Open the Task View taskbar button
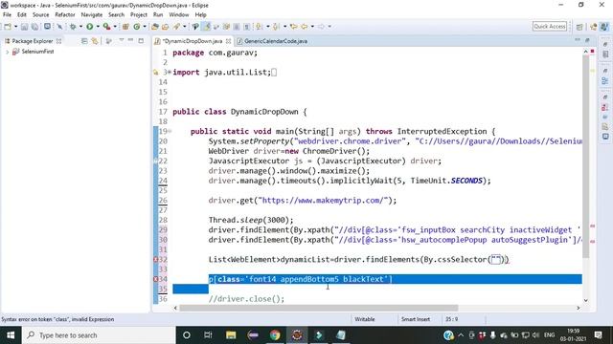The width and height of the screenshot is (613, 344). tap(209, 335)
